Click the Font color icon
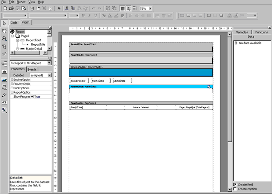The image size is (272, 194). coord(110,16)
